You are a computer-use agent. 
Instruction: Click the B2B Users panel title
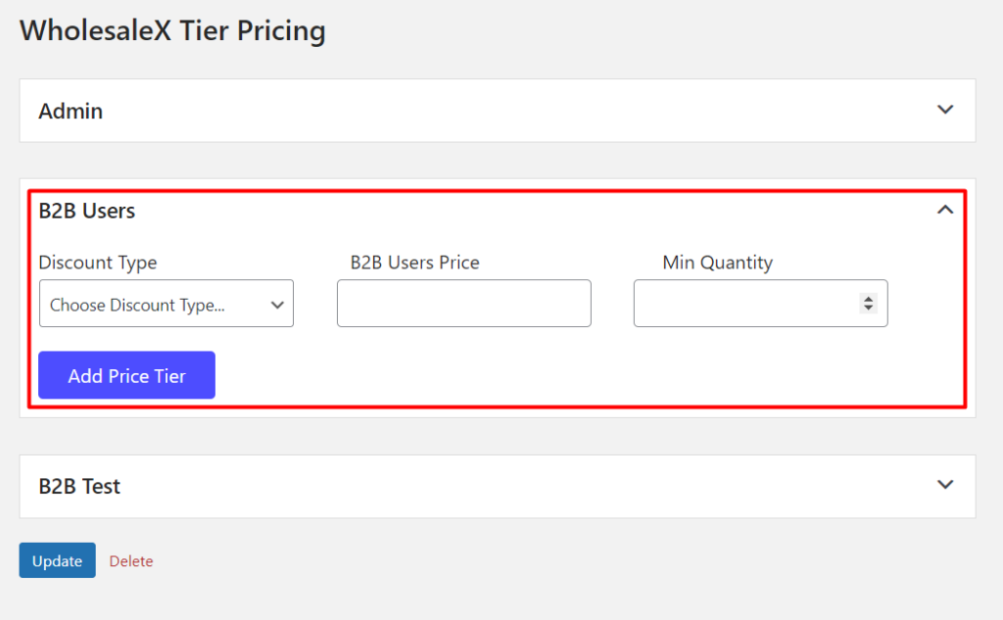(87, 211)
